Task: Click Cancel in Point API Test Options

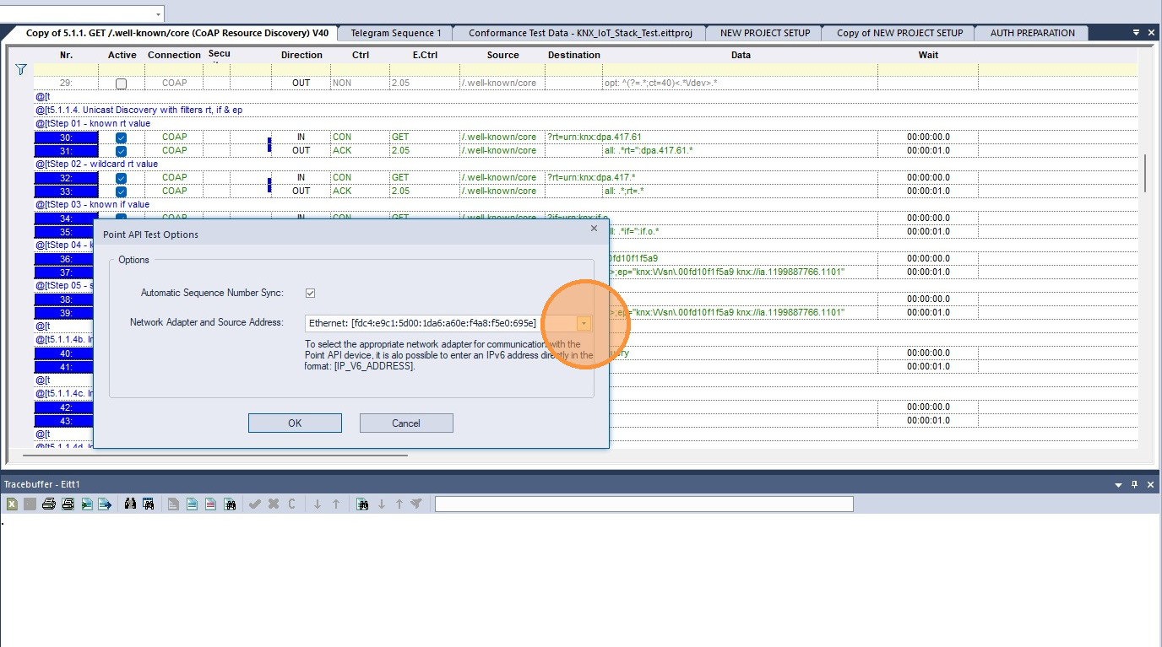Action: (x=406, y=423)
